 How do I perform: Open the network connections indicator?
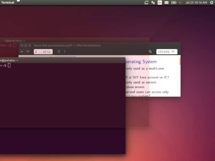click(x=153, y=2)
